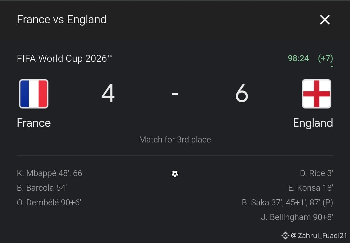Click the FIFA World Cup 2026 title
Viewport: 350px width, 243px height.
[x=65, y=59]
